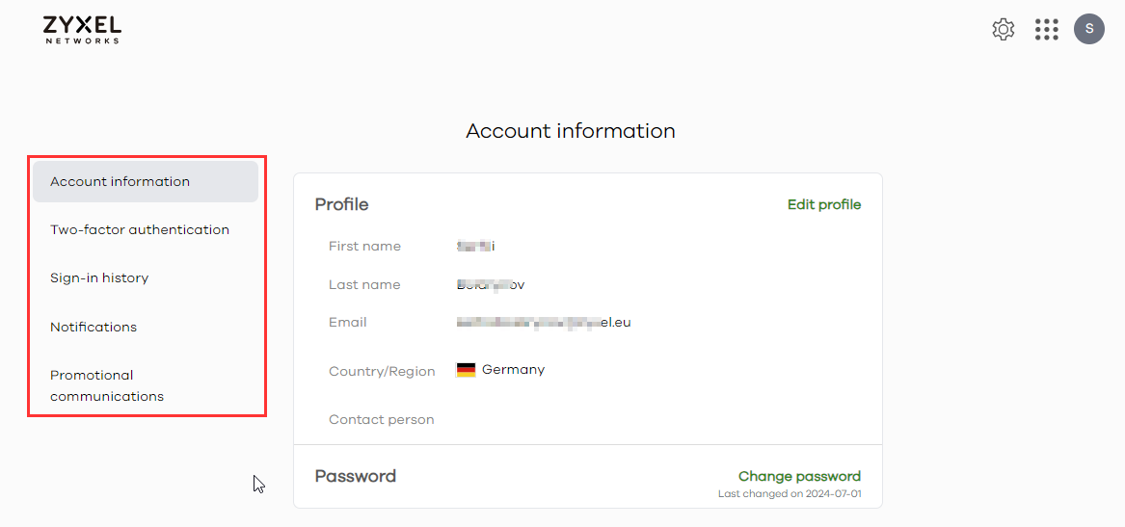
Task: Click the Zyxel Networks logo
Action: [82, 29]
